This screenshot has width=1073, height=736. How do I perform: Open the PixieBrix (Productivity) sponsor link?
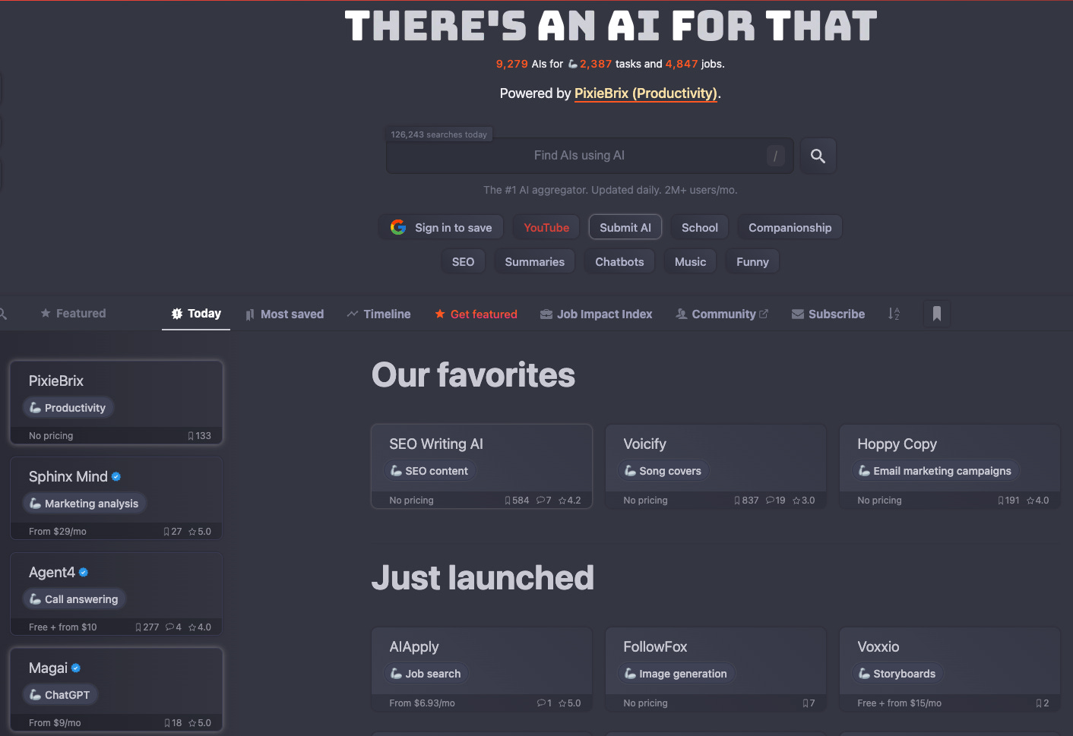(x=646, y=93)
